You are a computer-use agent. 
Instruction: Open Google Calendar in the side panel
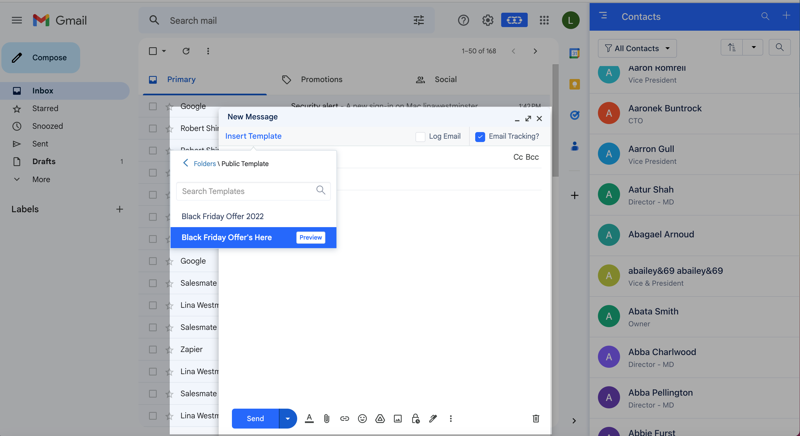tap(574, 53)
